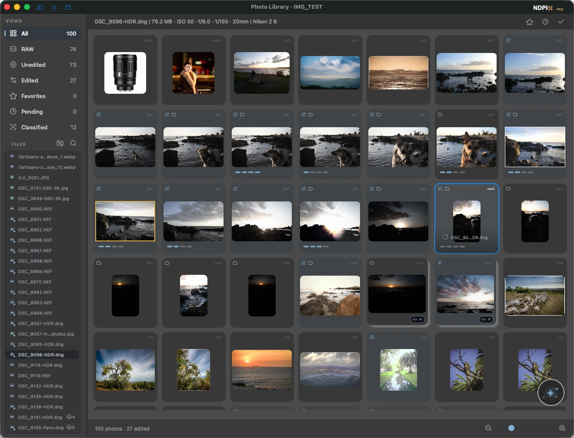Image resolution: width=574 pixels, height=438 pixels.
Task: Adjust the thumbnail size slider handle
Action: (511, 428)
